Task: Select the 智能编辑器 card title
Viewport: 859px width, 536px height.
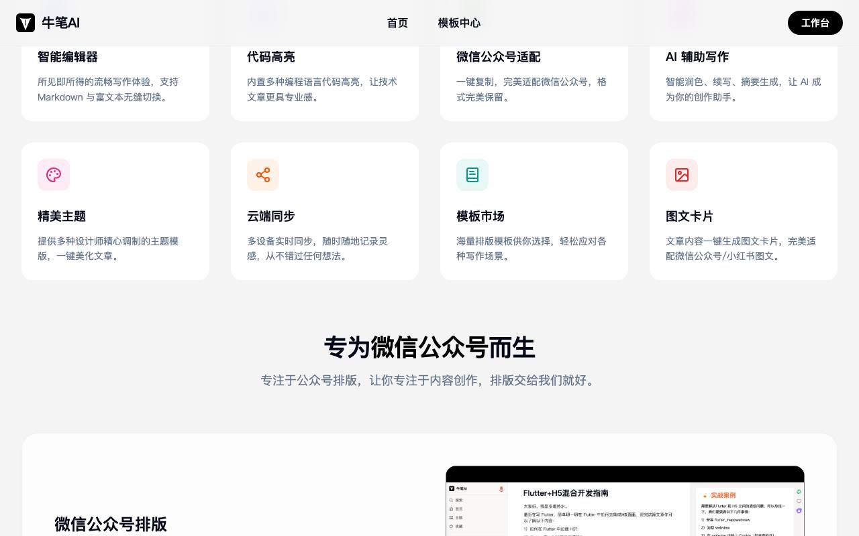Action: pyautogui.click(x=68, y=57)
